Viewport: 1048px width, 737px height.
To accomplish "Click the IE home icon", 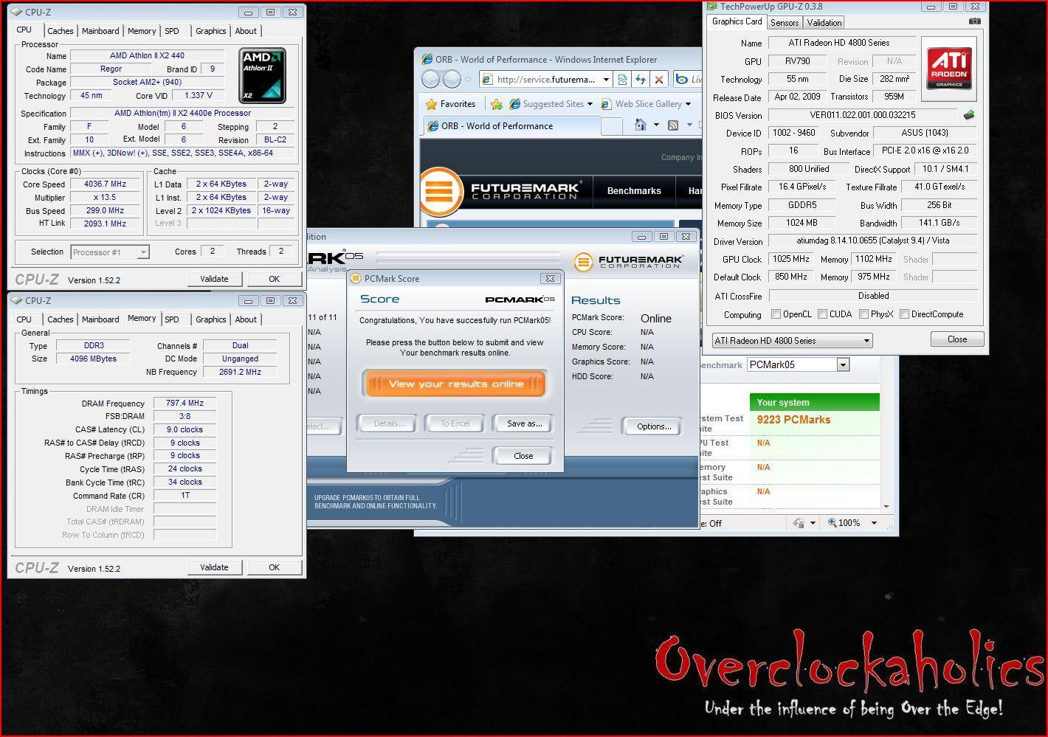I will [x=641, y=125].
